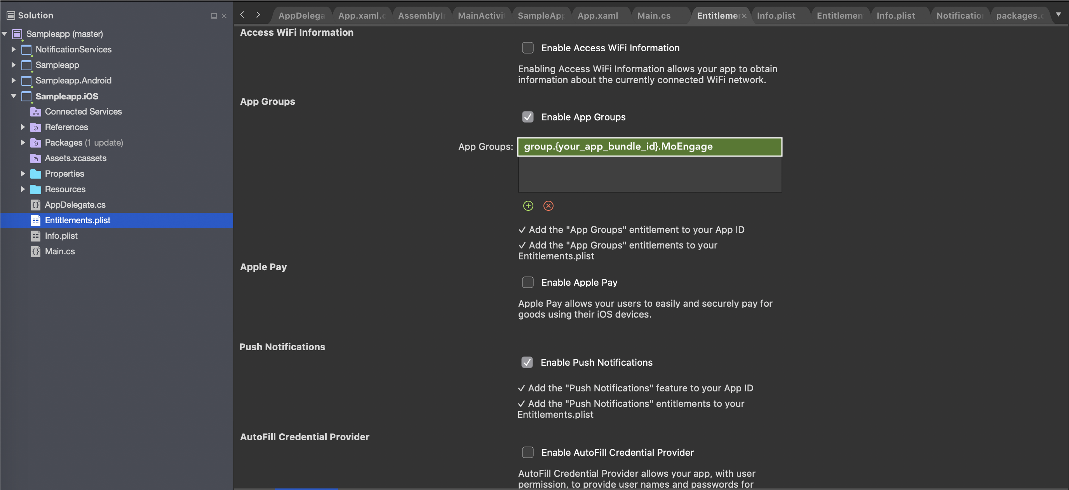Screen dimensions: 1069x490
Task: Click the Properties folder icon
Action: pos(36,174)
